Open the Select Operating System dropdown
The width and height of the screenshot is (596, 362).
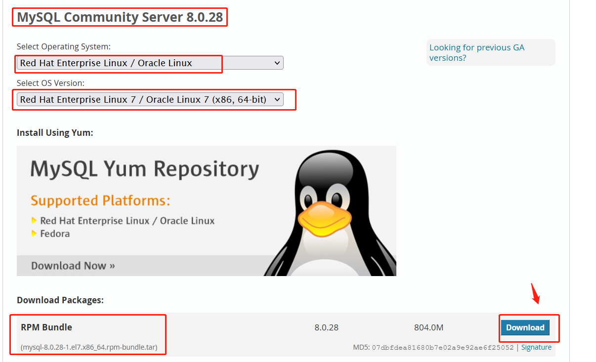(x=150, y=63)
